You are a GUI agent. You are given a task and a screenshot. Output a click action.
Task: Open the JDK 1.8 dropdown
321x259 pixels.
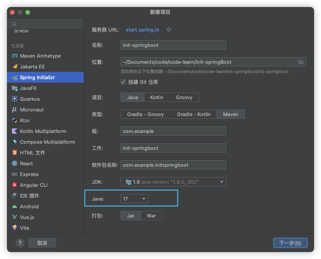(x=173, y=182)
